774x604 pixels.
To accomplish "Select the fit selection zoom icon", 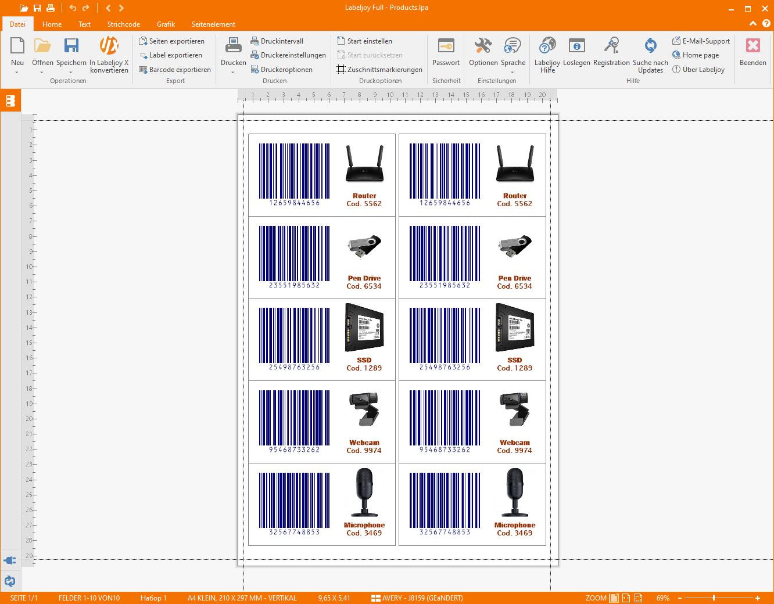I will 638,598.
